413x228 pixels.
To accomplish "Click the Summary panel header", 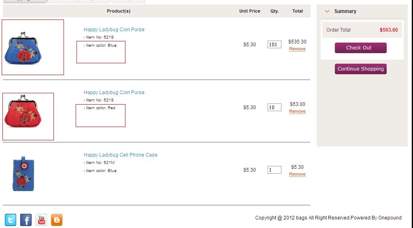I will point(345,11).
